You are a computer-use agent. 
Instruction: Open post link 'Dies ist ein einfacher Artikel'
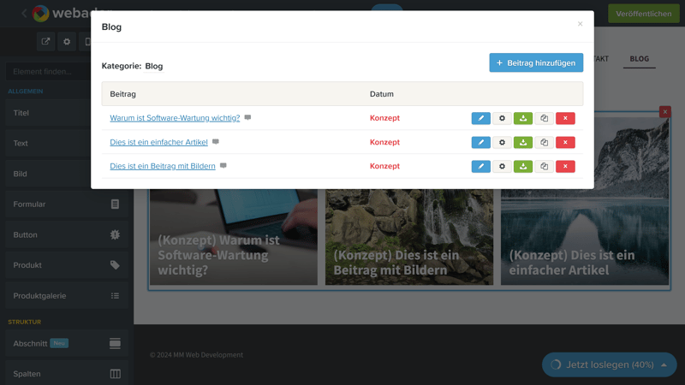click(x=158, y=142)
